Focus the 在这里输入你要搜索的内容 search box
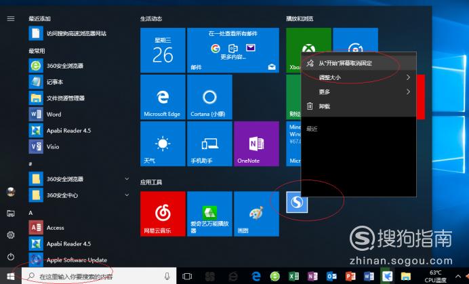The height and width of the screenshot is (284, 469). tap(99, 277)
